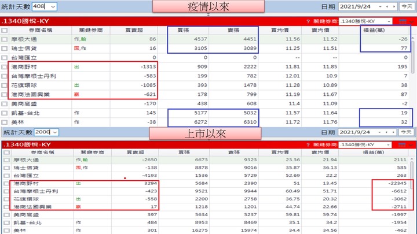Tick 港商野村 checkbox in 408-day panel
417x234 pixels.
5,67
